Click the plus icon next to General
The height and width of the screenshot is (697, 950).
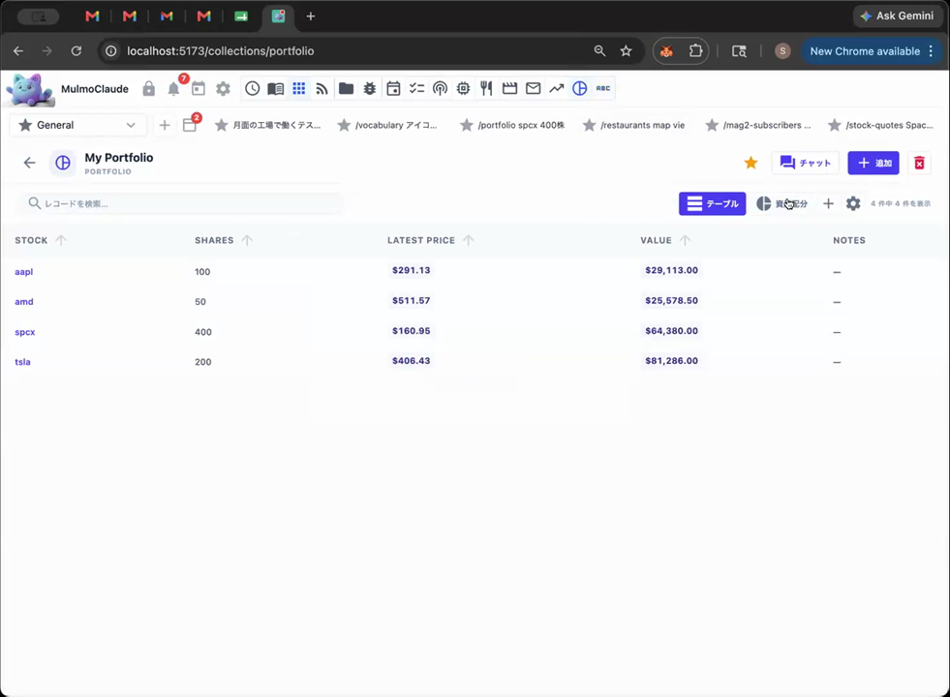click(x=165, y=125)
